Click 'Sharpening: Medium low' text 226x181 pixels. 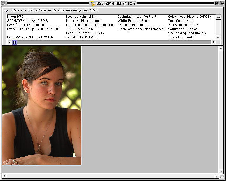click(187, 33)
